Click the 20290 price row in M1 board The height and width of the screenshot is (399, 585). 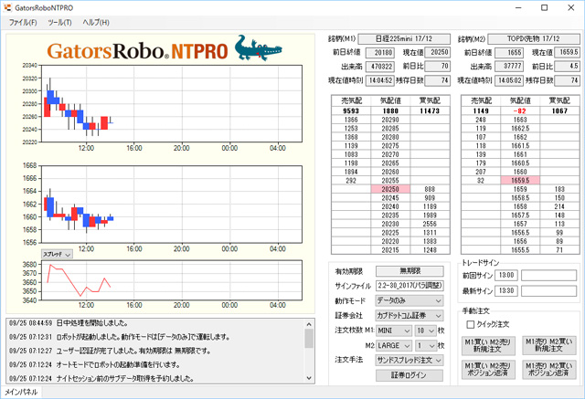coord(390,120)
